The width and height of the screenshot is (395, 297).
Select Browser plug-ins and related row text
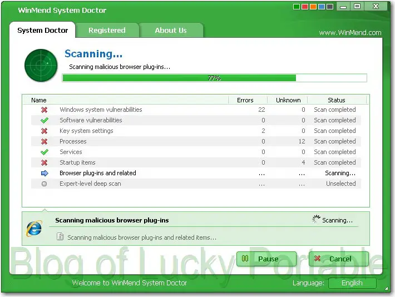[98, 173]
